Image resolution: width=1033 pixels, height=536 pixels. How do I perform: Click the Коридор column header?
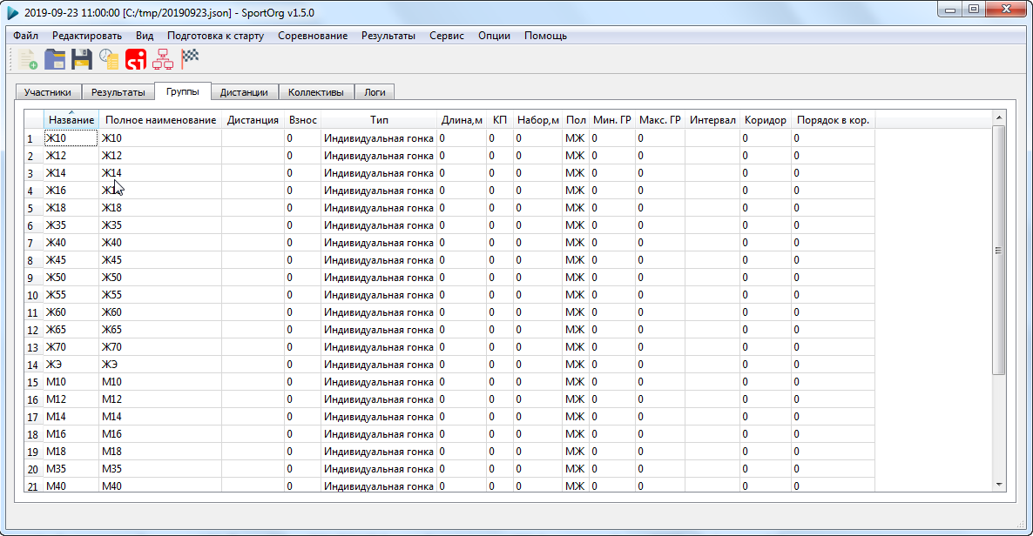pos(766,120)
